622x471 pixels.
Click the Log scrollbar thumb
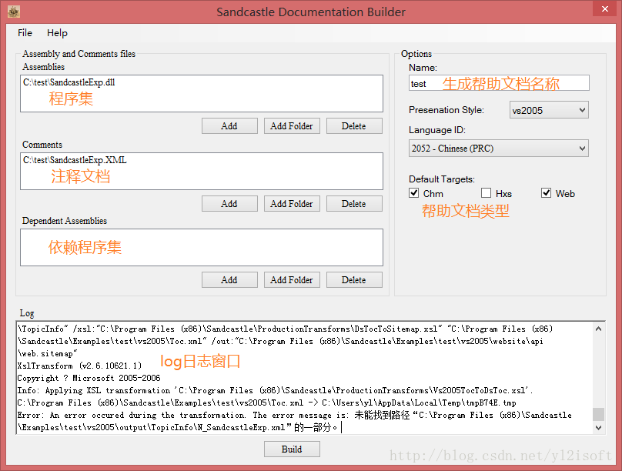(x=599, y=414)
